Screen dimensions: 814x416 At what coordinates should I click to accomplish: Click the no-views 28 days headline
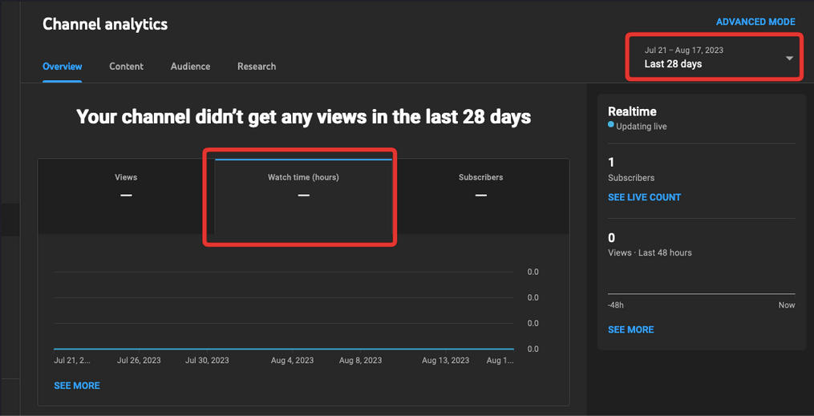point(304,117)
